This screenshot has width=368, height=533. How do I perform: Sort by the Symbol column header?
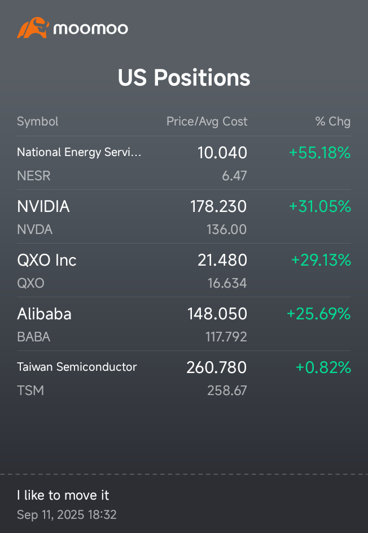pyautogui.click(x=37, y=122)
